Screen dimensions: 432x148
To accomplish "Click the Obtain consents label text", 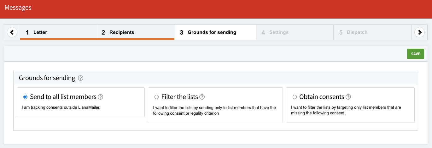I will pyautogui.click(x=322, y=97).
